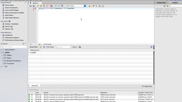Toggle the result side panel
The image size is (182, 102).
tap(151, 47)
